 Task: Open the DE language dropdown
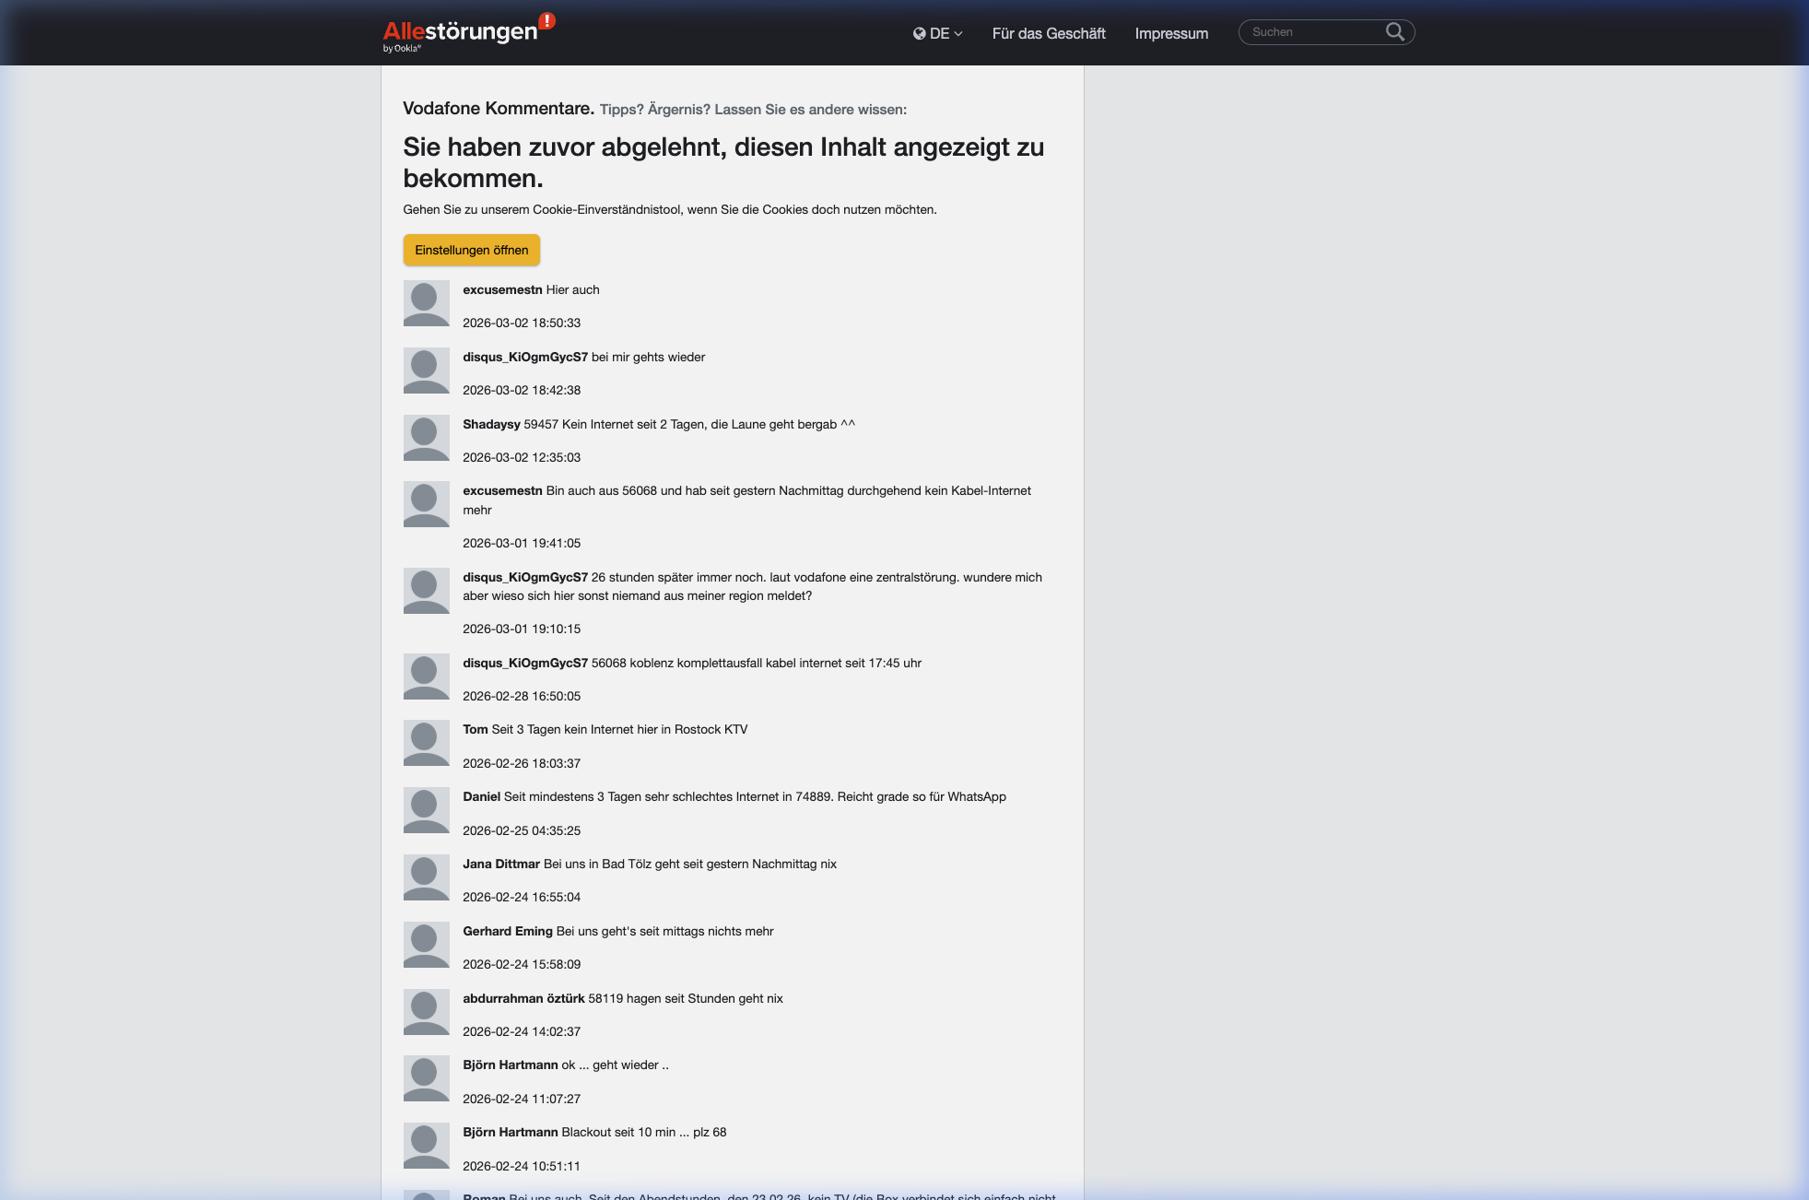point(939,33)
